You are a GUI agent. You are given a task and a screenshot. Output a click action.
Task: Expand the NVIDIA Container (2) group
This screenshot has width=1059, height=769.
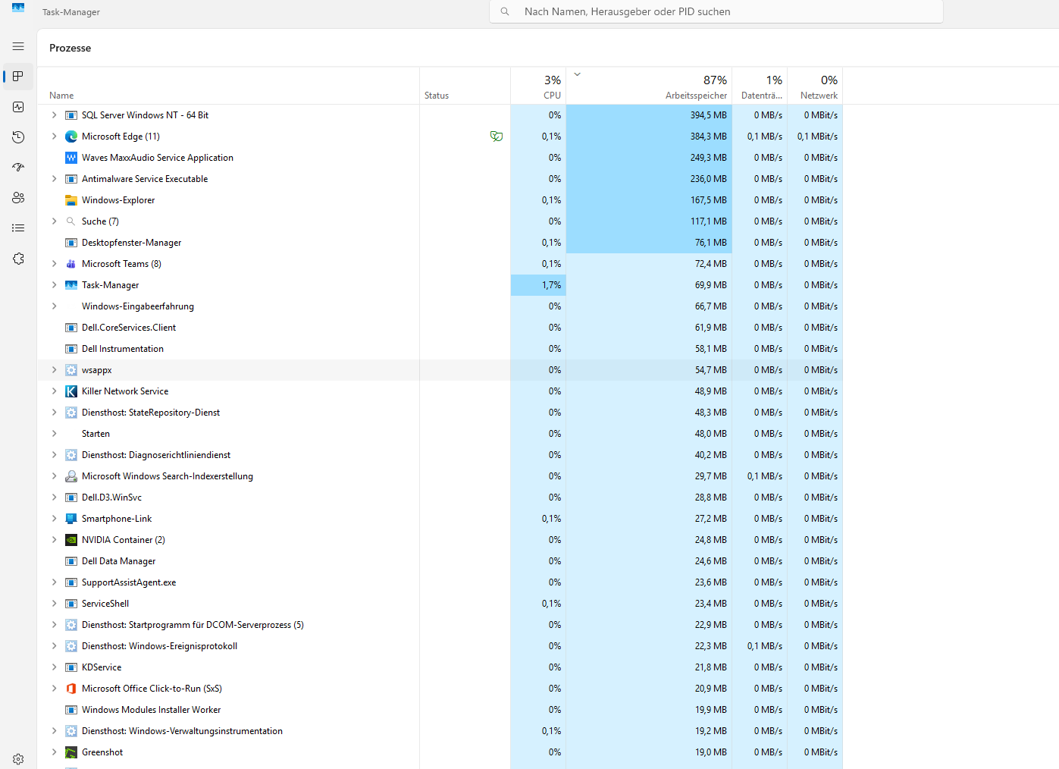click(x=54, y=540)
